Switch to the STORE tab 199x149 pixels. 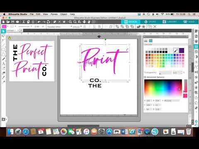point(150,22)
